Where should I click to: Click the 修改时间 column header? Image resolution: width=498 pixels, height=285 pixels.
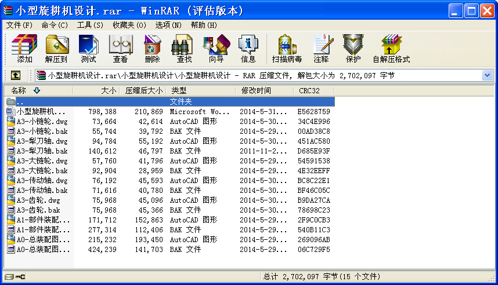click(x=256, y=90)
